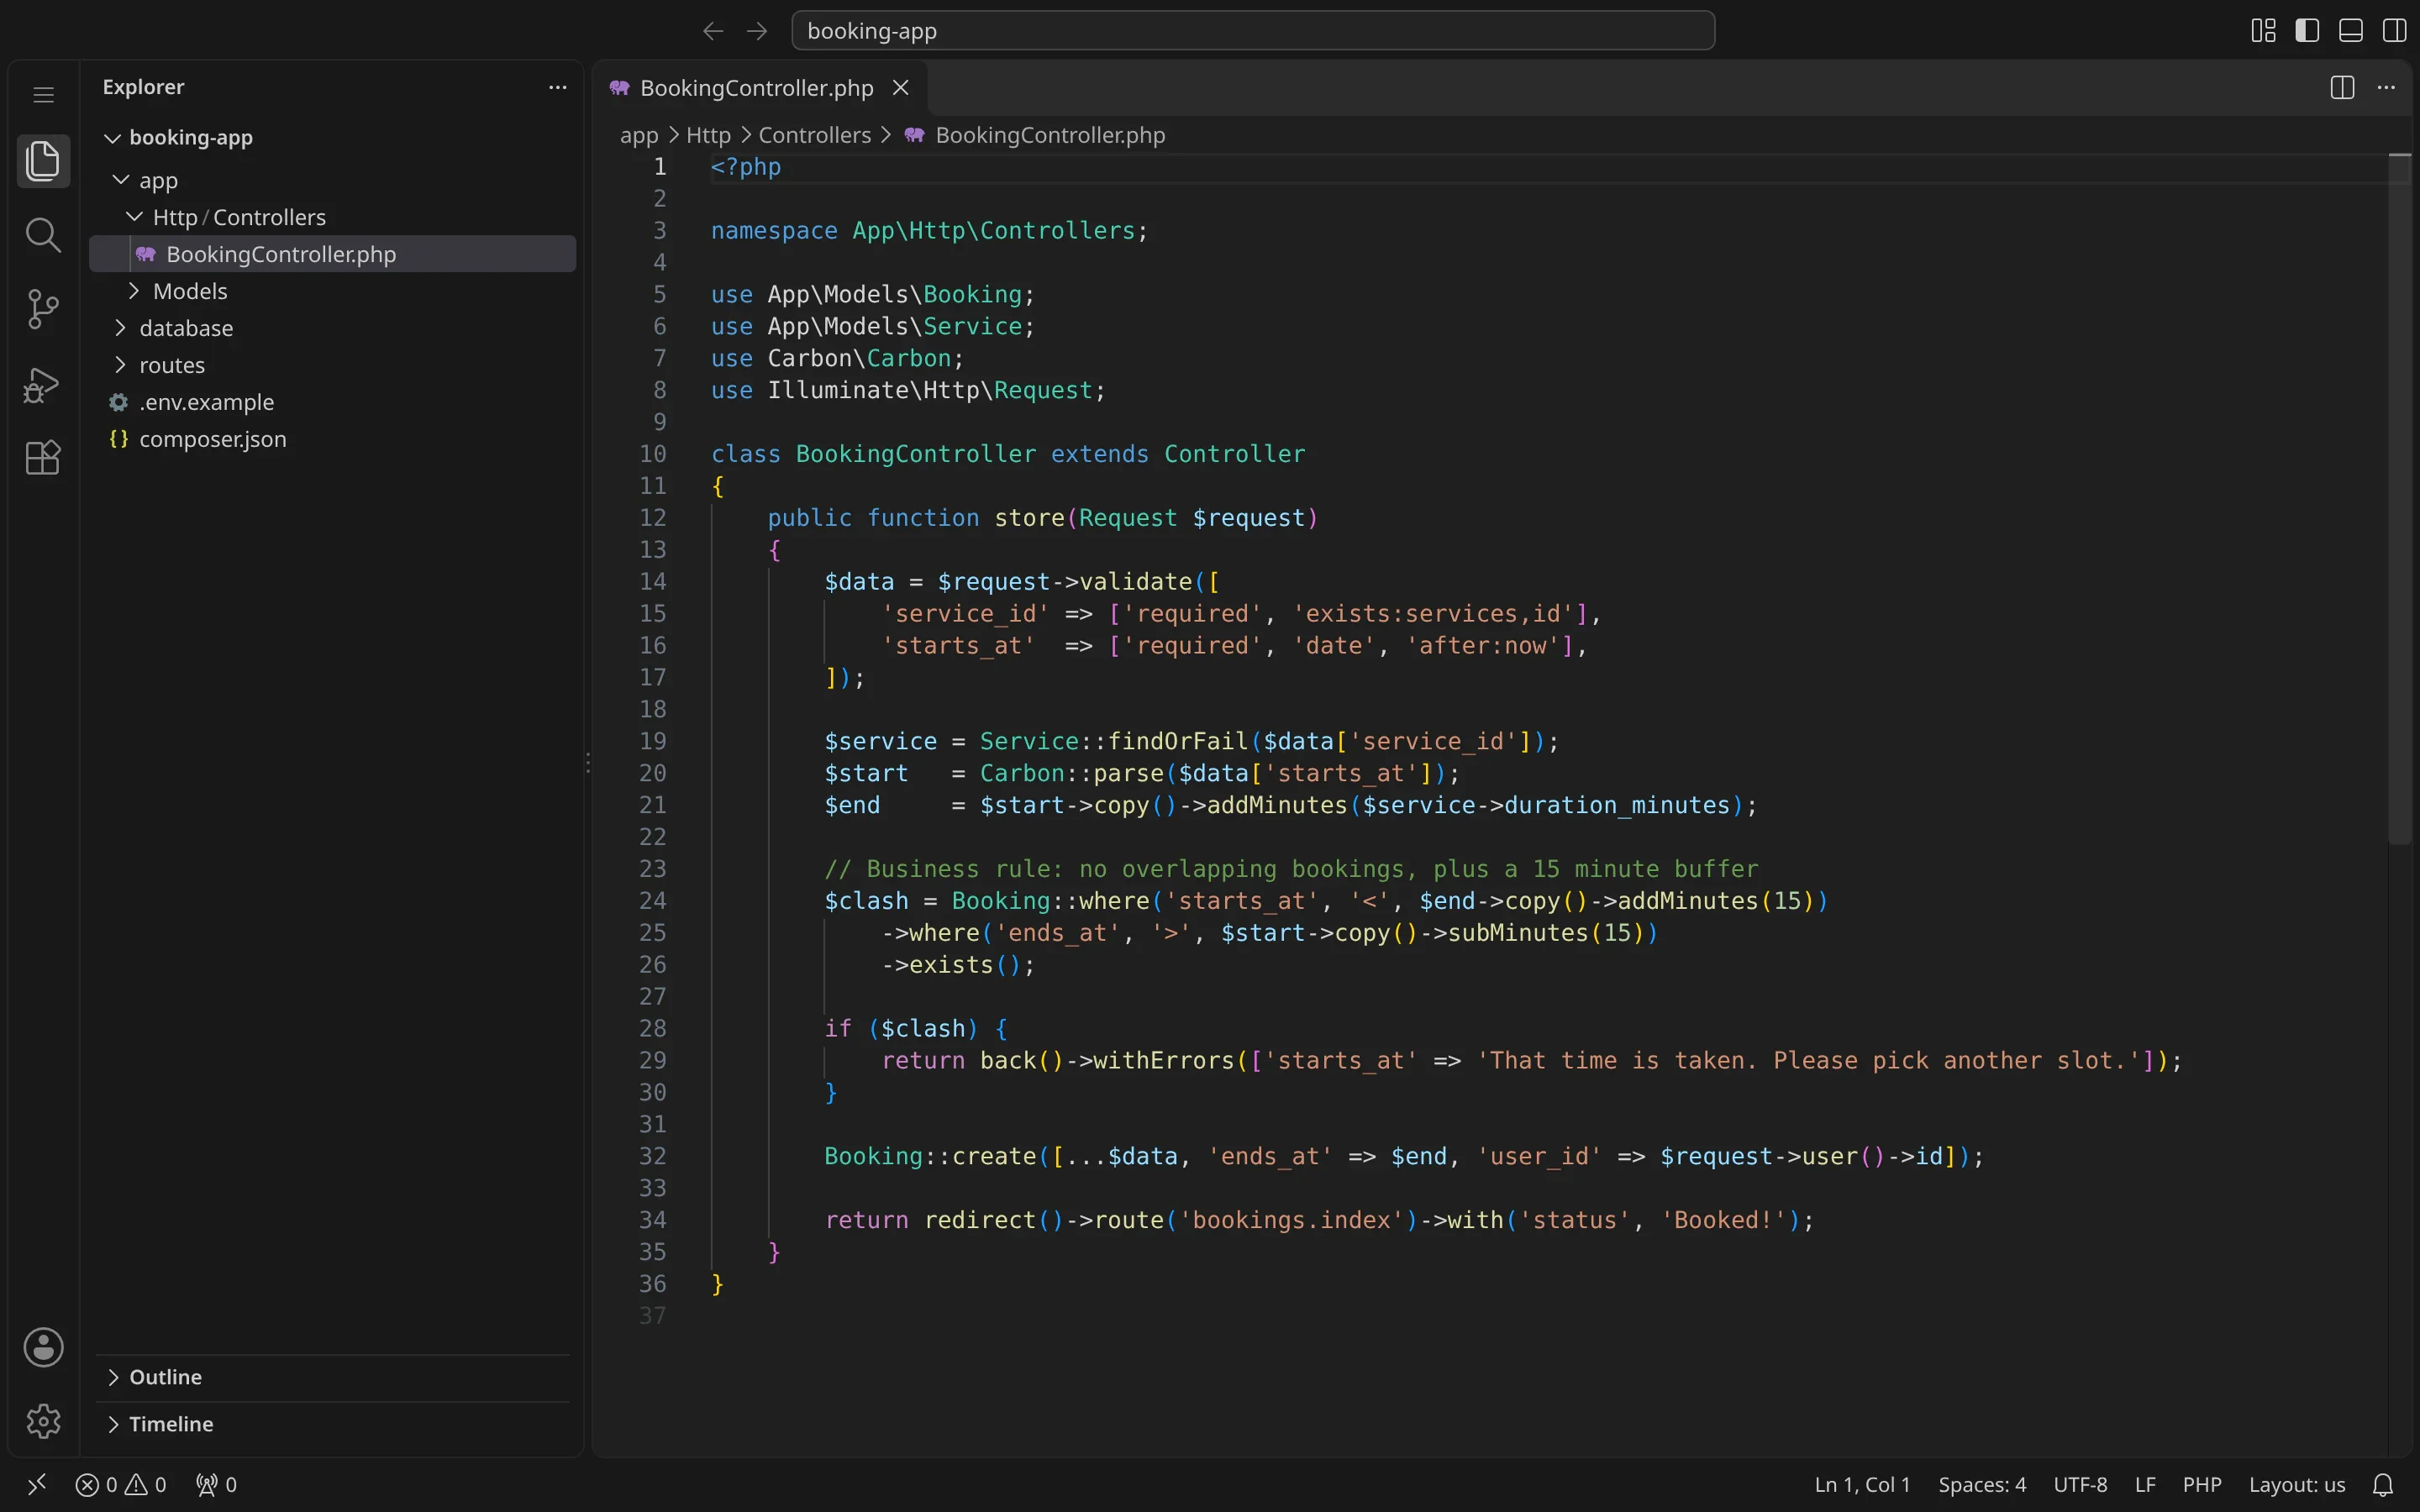Expand the routes folder
The image size is (2420, 1512).
(121, 365)
